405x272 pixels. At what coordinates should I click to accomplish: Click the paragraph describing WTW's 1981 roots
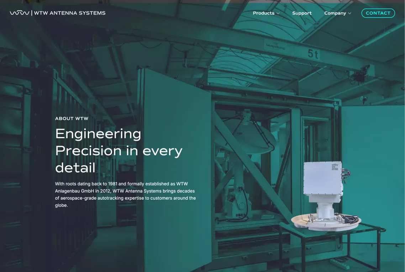coord(125,194)
